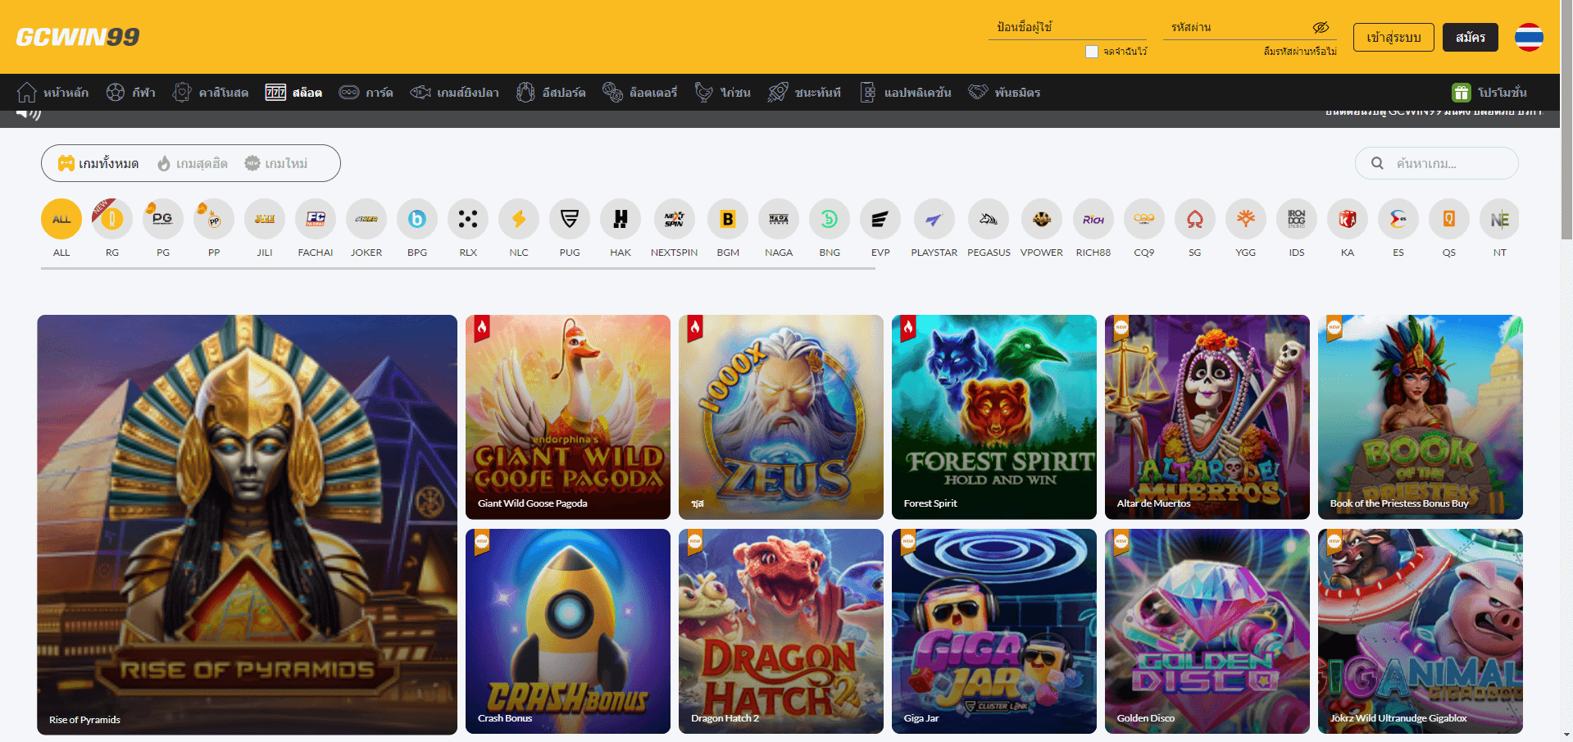Select the NAGA provider icon

click(x=779, y=219)
